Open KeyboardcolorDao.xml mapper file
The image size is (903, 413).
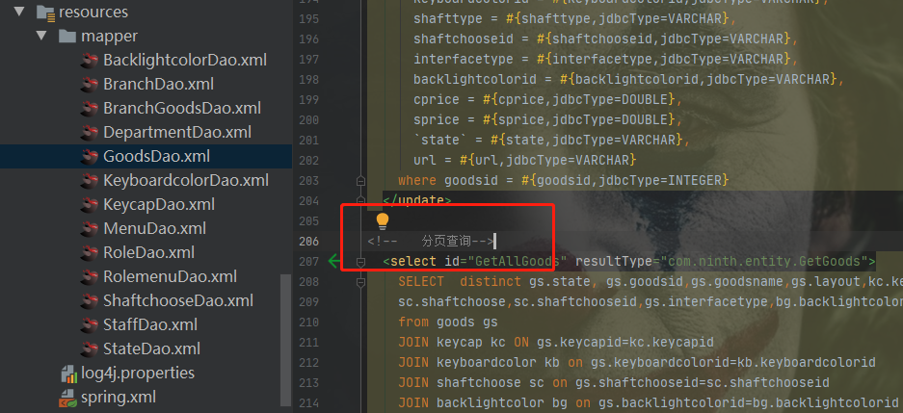pyautogui.click(x=186, y=181)
